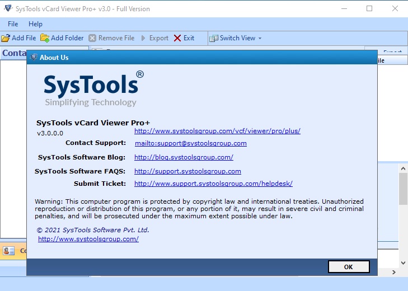Click the Add Folder toolbar label
The image size is (408, 291).
point(67,38)
